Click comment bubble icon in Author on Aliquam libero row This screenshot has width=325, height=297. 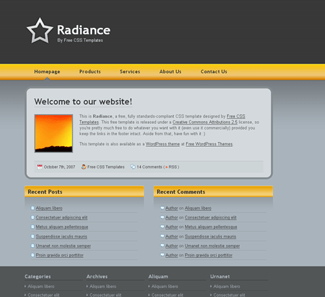pyautogui.click(x=162, y=208)
